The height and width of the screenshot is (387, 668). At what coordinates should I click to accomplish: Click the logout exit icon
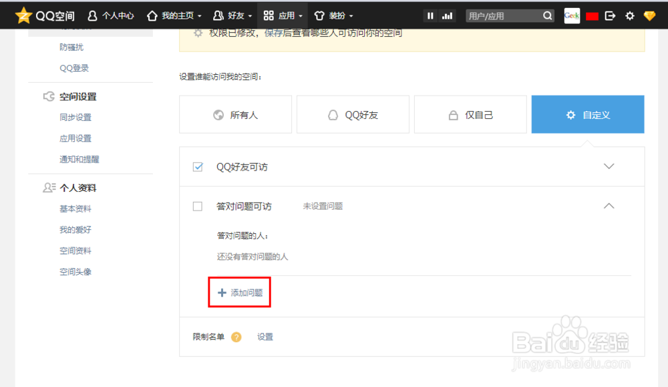[x=610, y=16]
